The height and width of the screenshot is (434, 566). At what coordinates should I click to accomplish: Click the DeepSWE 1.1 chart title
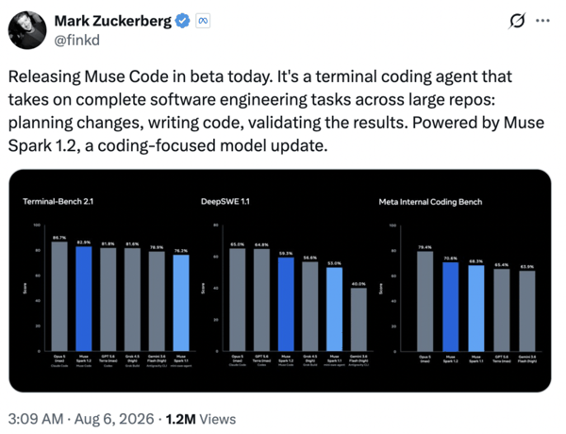(x=225, y=202)
